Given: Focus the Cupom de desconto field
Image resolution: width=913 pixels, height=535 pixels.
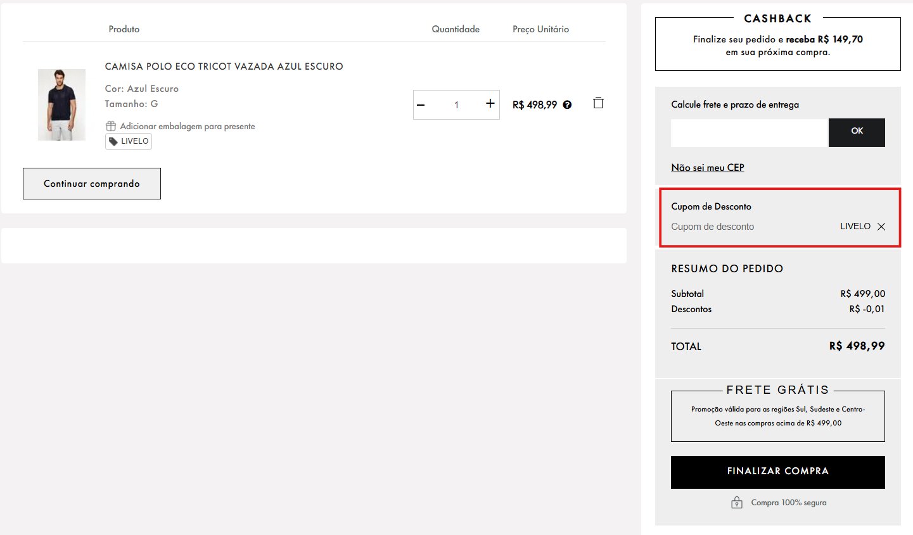Looking at the screenshot, I should coord(751,227).
